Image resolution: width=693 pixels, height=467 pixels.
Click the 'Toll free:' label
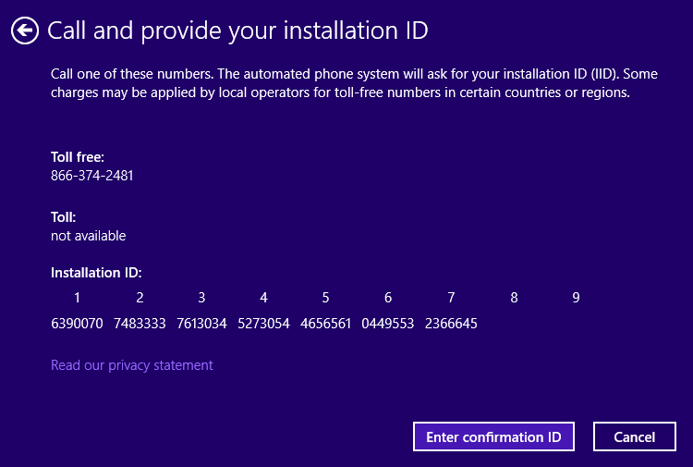78,157
